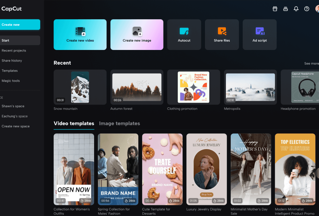Image resolution: width=319 pixels, height=216 pixels.
Task: Open Shawn's space in sidebar
Action: pyautogui.click(x=13, y=106)
